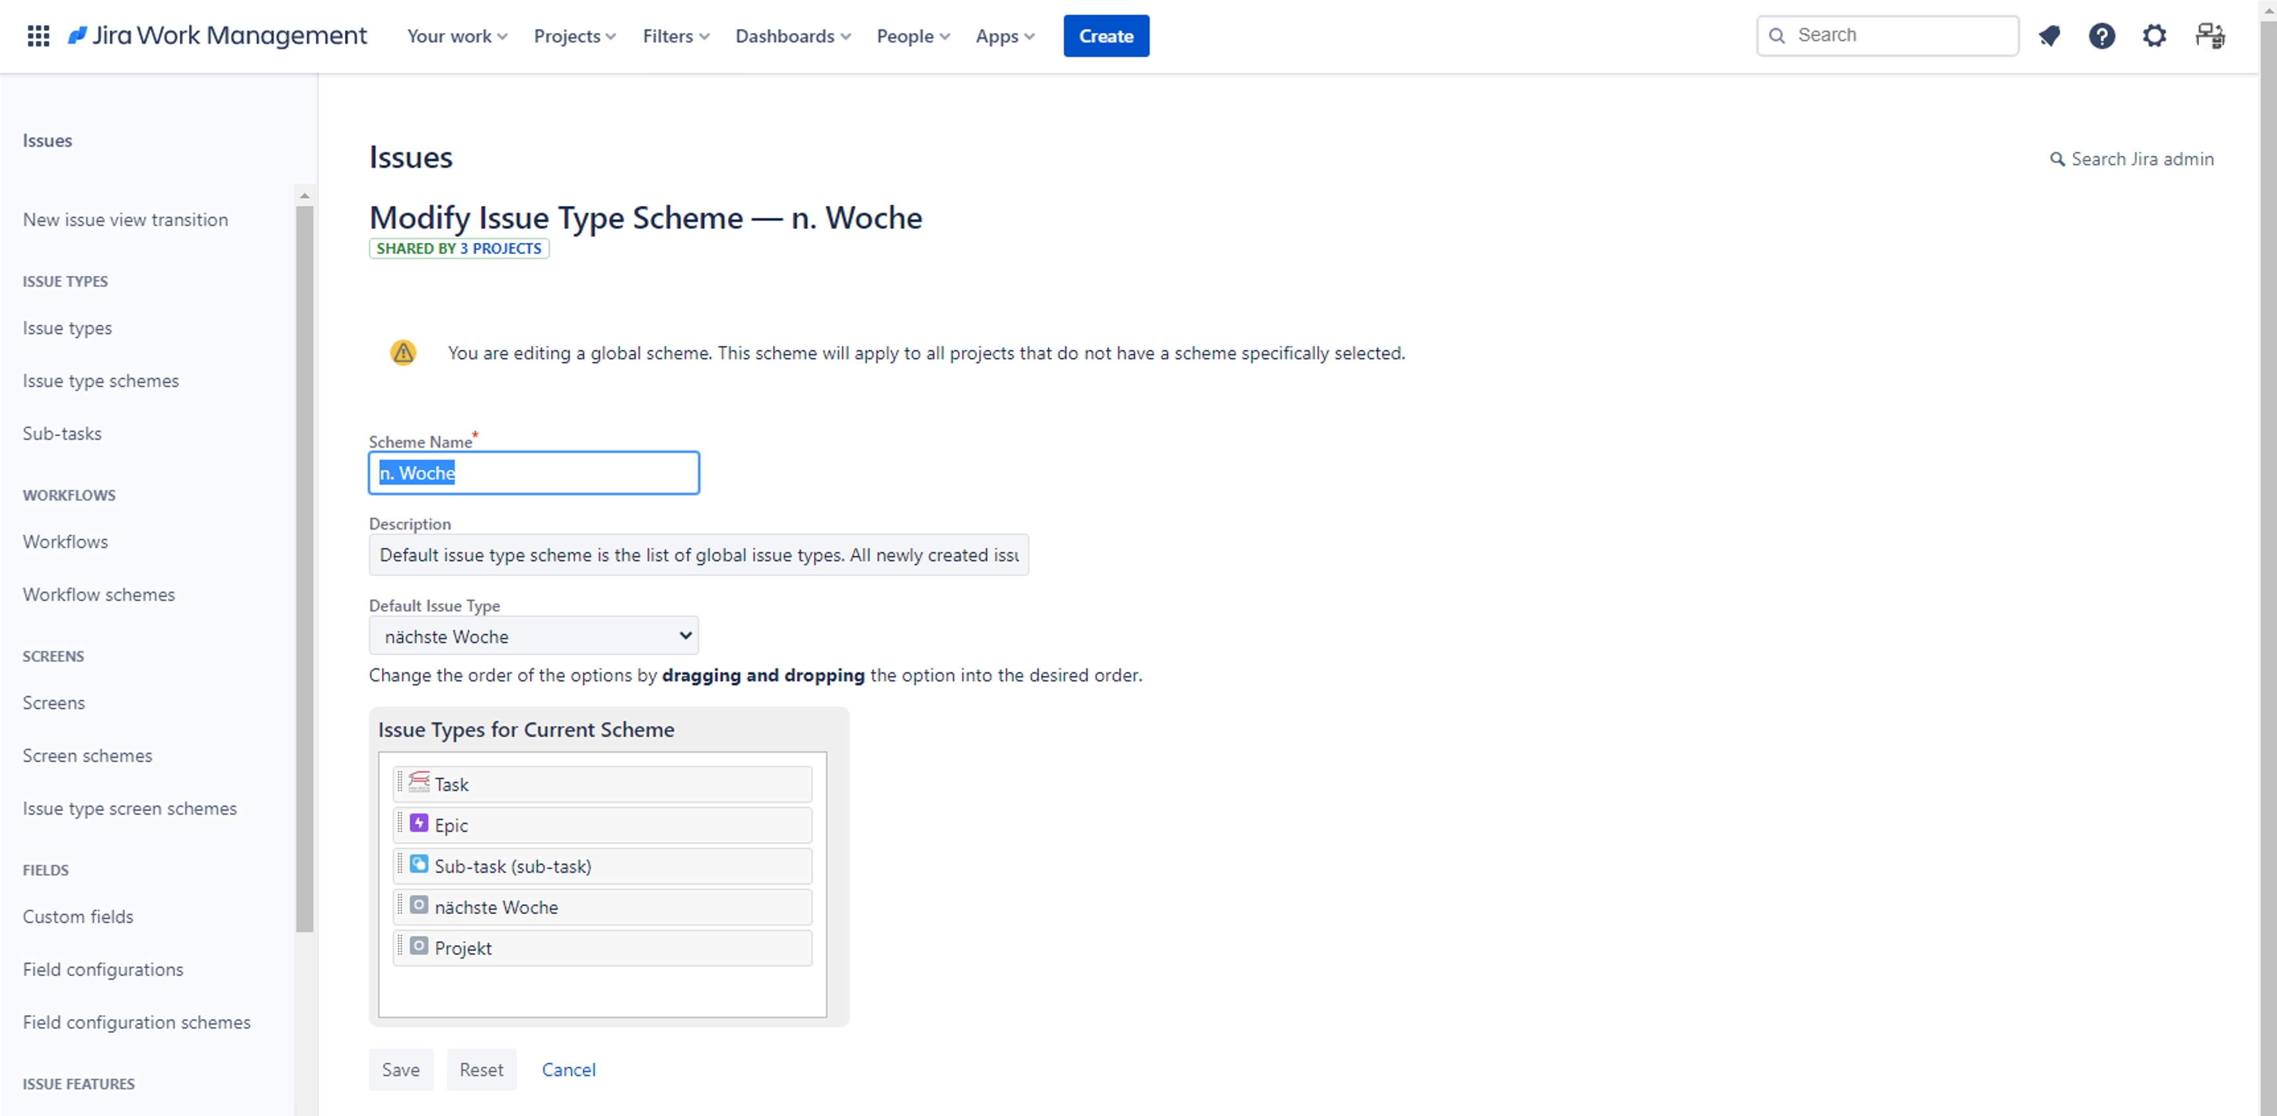Click the Epic issue type icon
The width and height of the screenshot is (2277, 1116).
coord(419,823)
